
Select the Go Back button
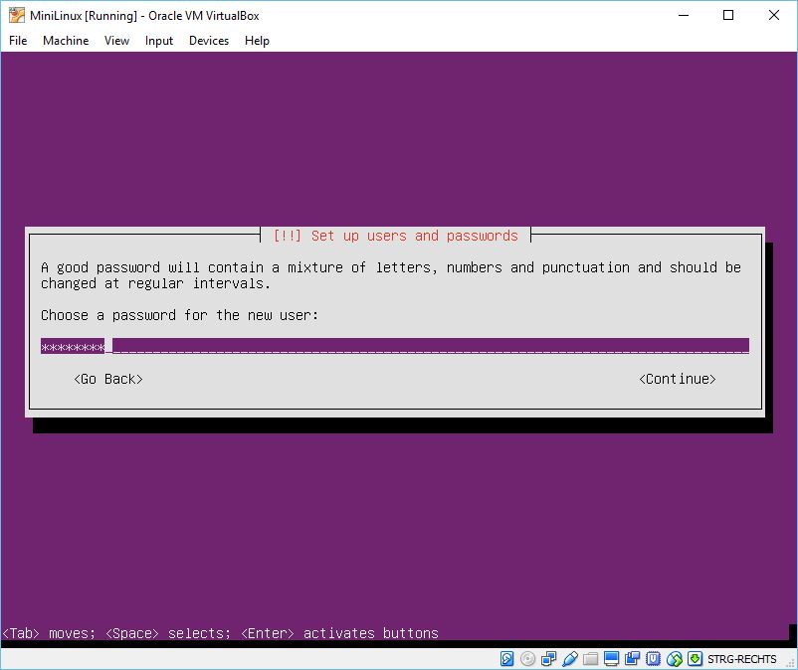click(x=108, y=379)
